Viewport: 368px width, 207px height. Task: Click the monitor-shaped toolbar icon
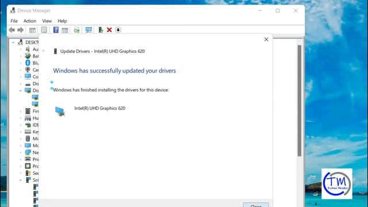tap(89, 30)
